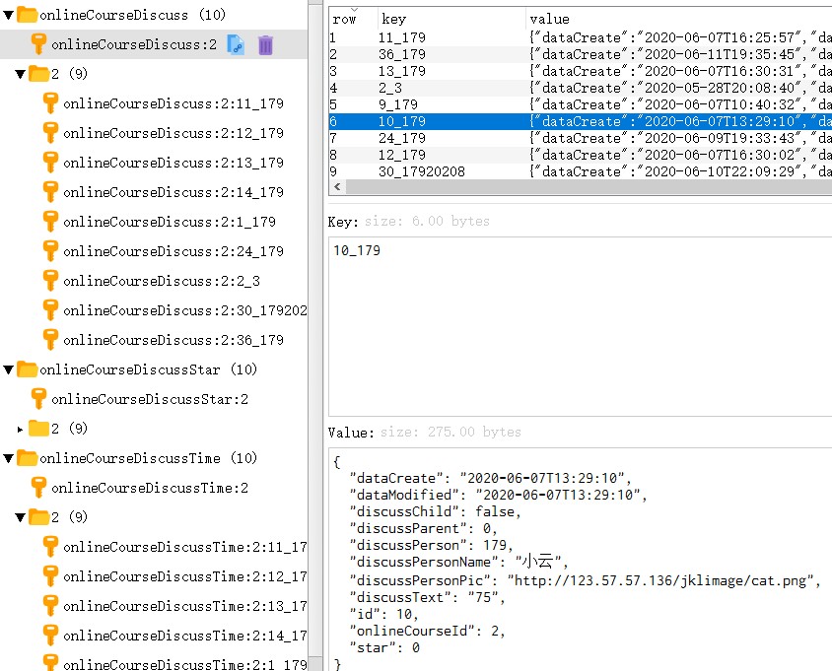Click the key icon of onlineCourseDiscussTime:2:14_17

click(x=48, y=635)
